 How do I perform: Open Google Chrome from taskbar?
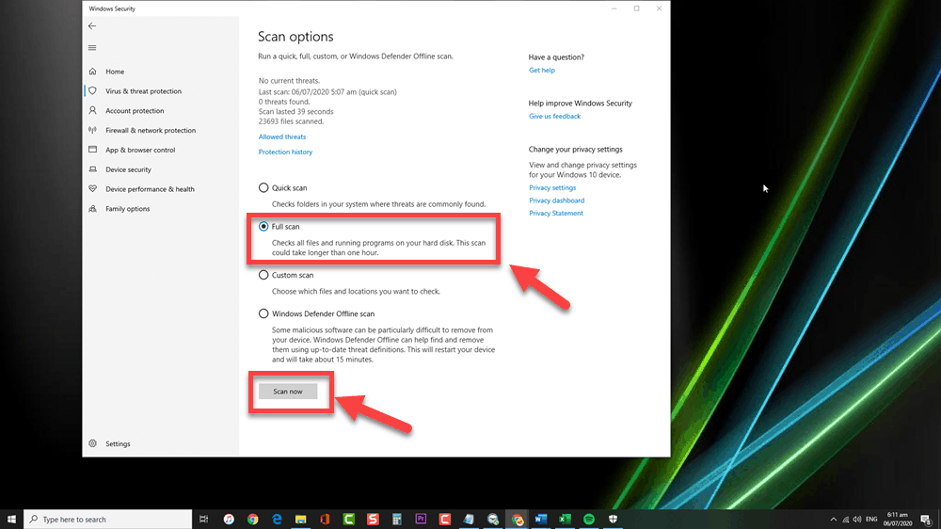tap(252, 519)
